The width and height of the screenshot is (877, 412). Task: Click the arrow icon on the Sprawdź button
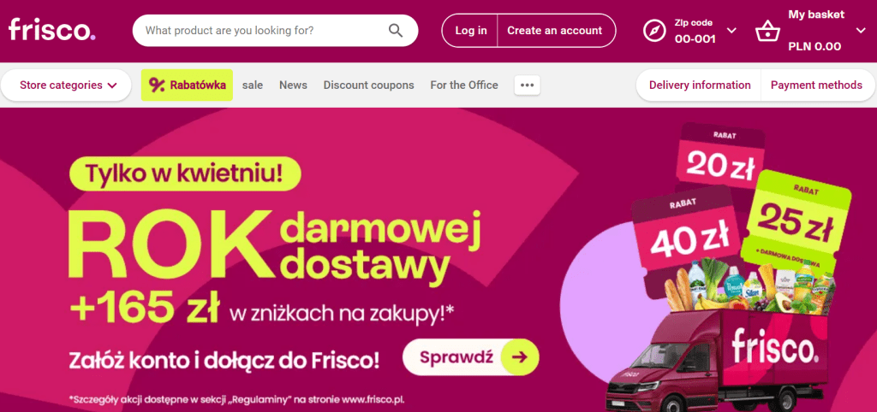tap(520, 356)
